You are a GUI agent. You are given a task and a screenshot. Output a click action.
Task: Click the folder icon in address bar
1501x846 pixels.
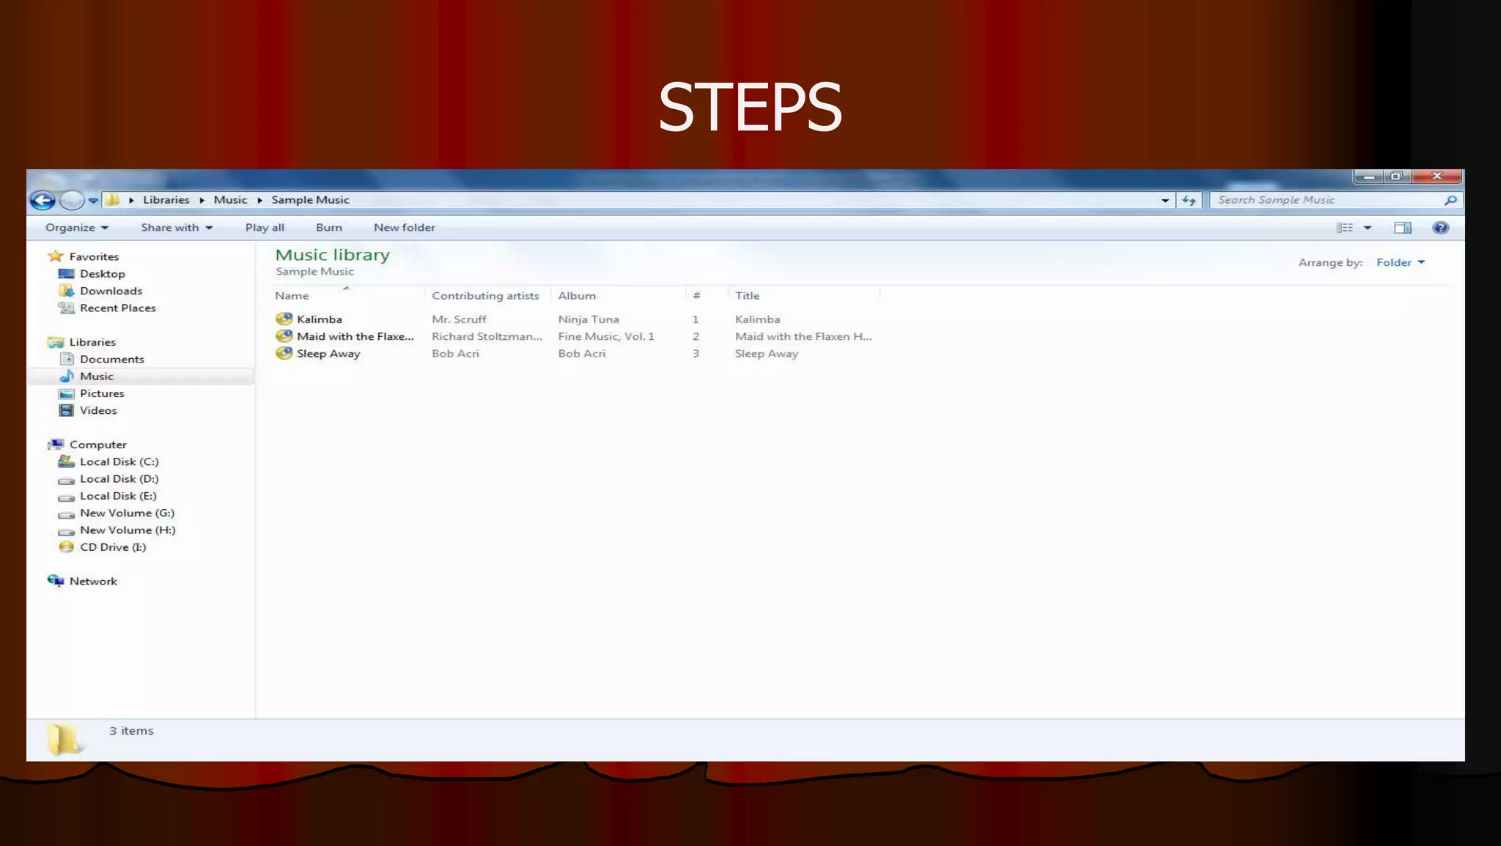click(112, 199)
